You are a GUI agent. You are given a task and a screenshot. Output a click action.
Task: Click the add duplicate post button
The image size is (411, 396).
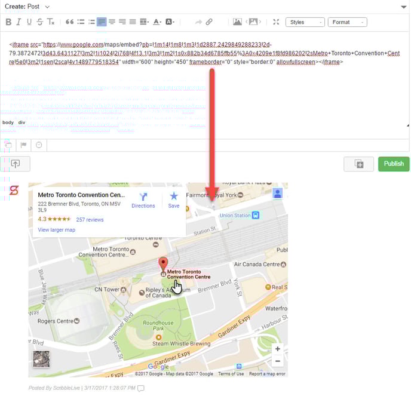[x=358, y=164]
